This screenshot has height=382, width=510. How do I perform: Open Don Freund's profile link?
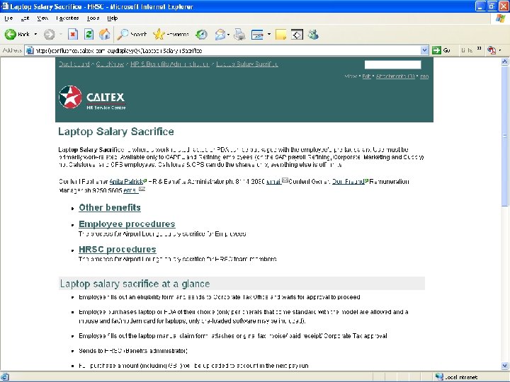348,181
